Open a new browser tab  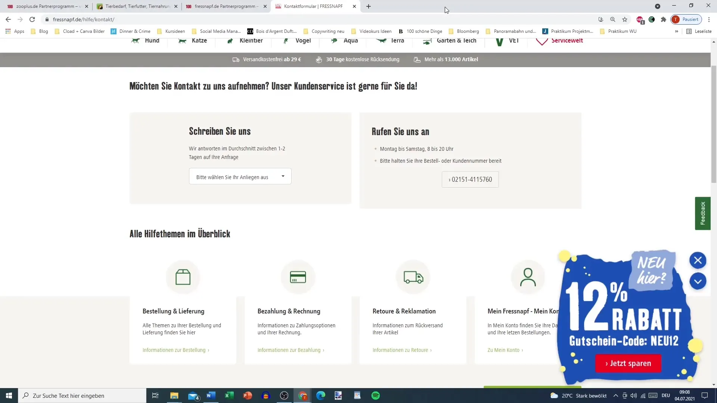coord(369,6)
